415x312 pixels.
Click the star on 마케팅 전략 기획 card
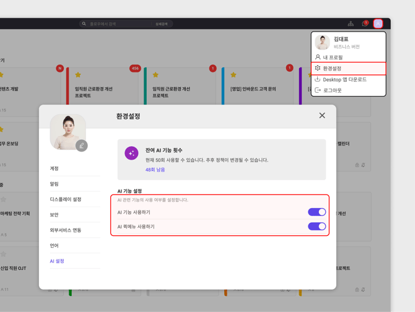[3, 199]
